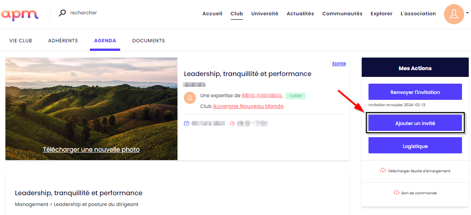Click cloud icon for Bon de commande

(396, 192)
